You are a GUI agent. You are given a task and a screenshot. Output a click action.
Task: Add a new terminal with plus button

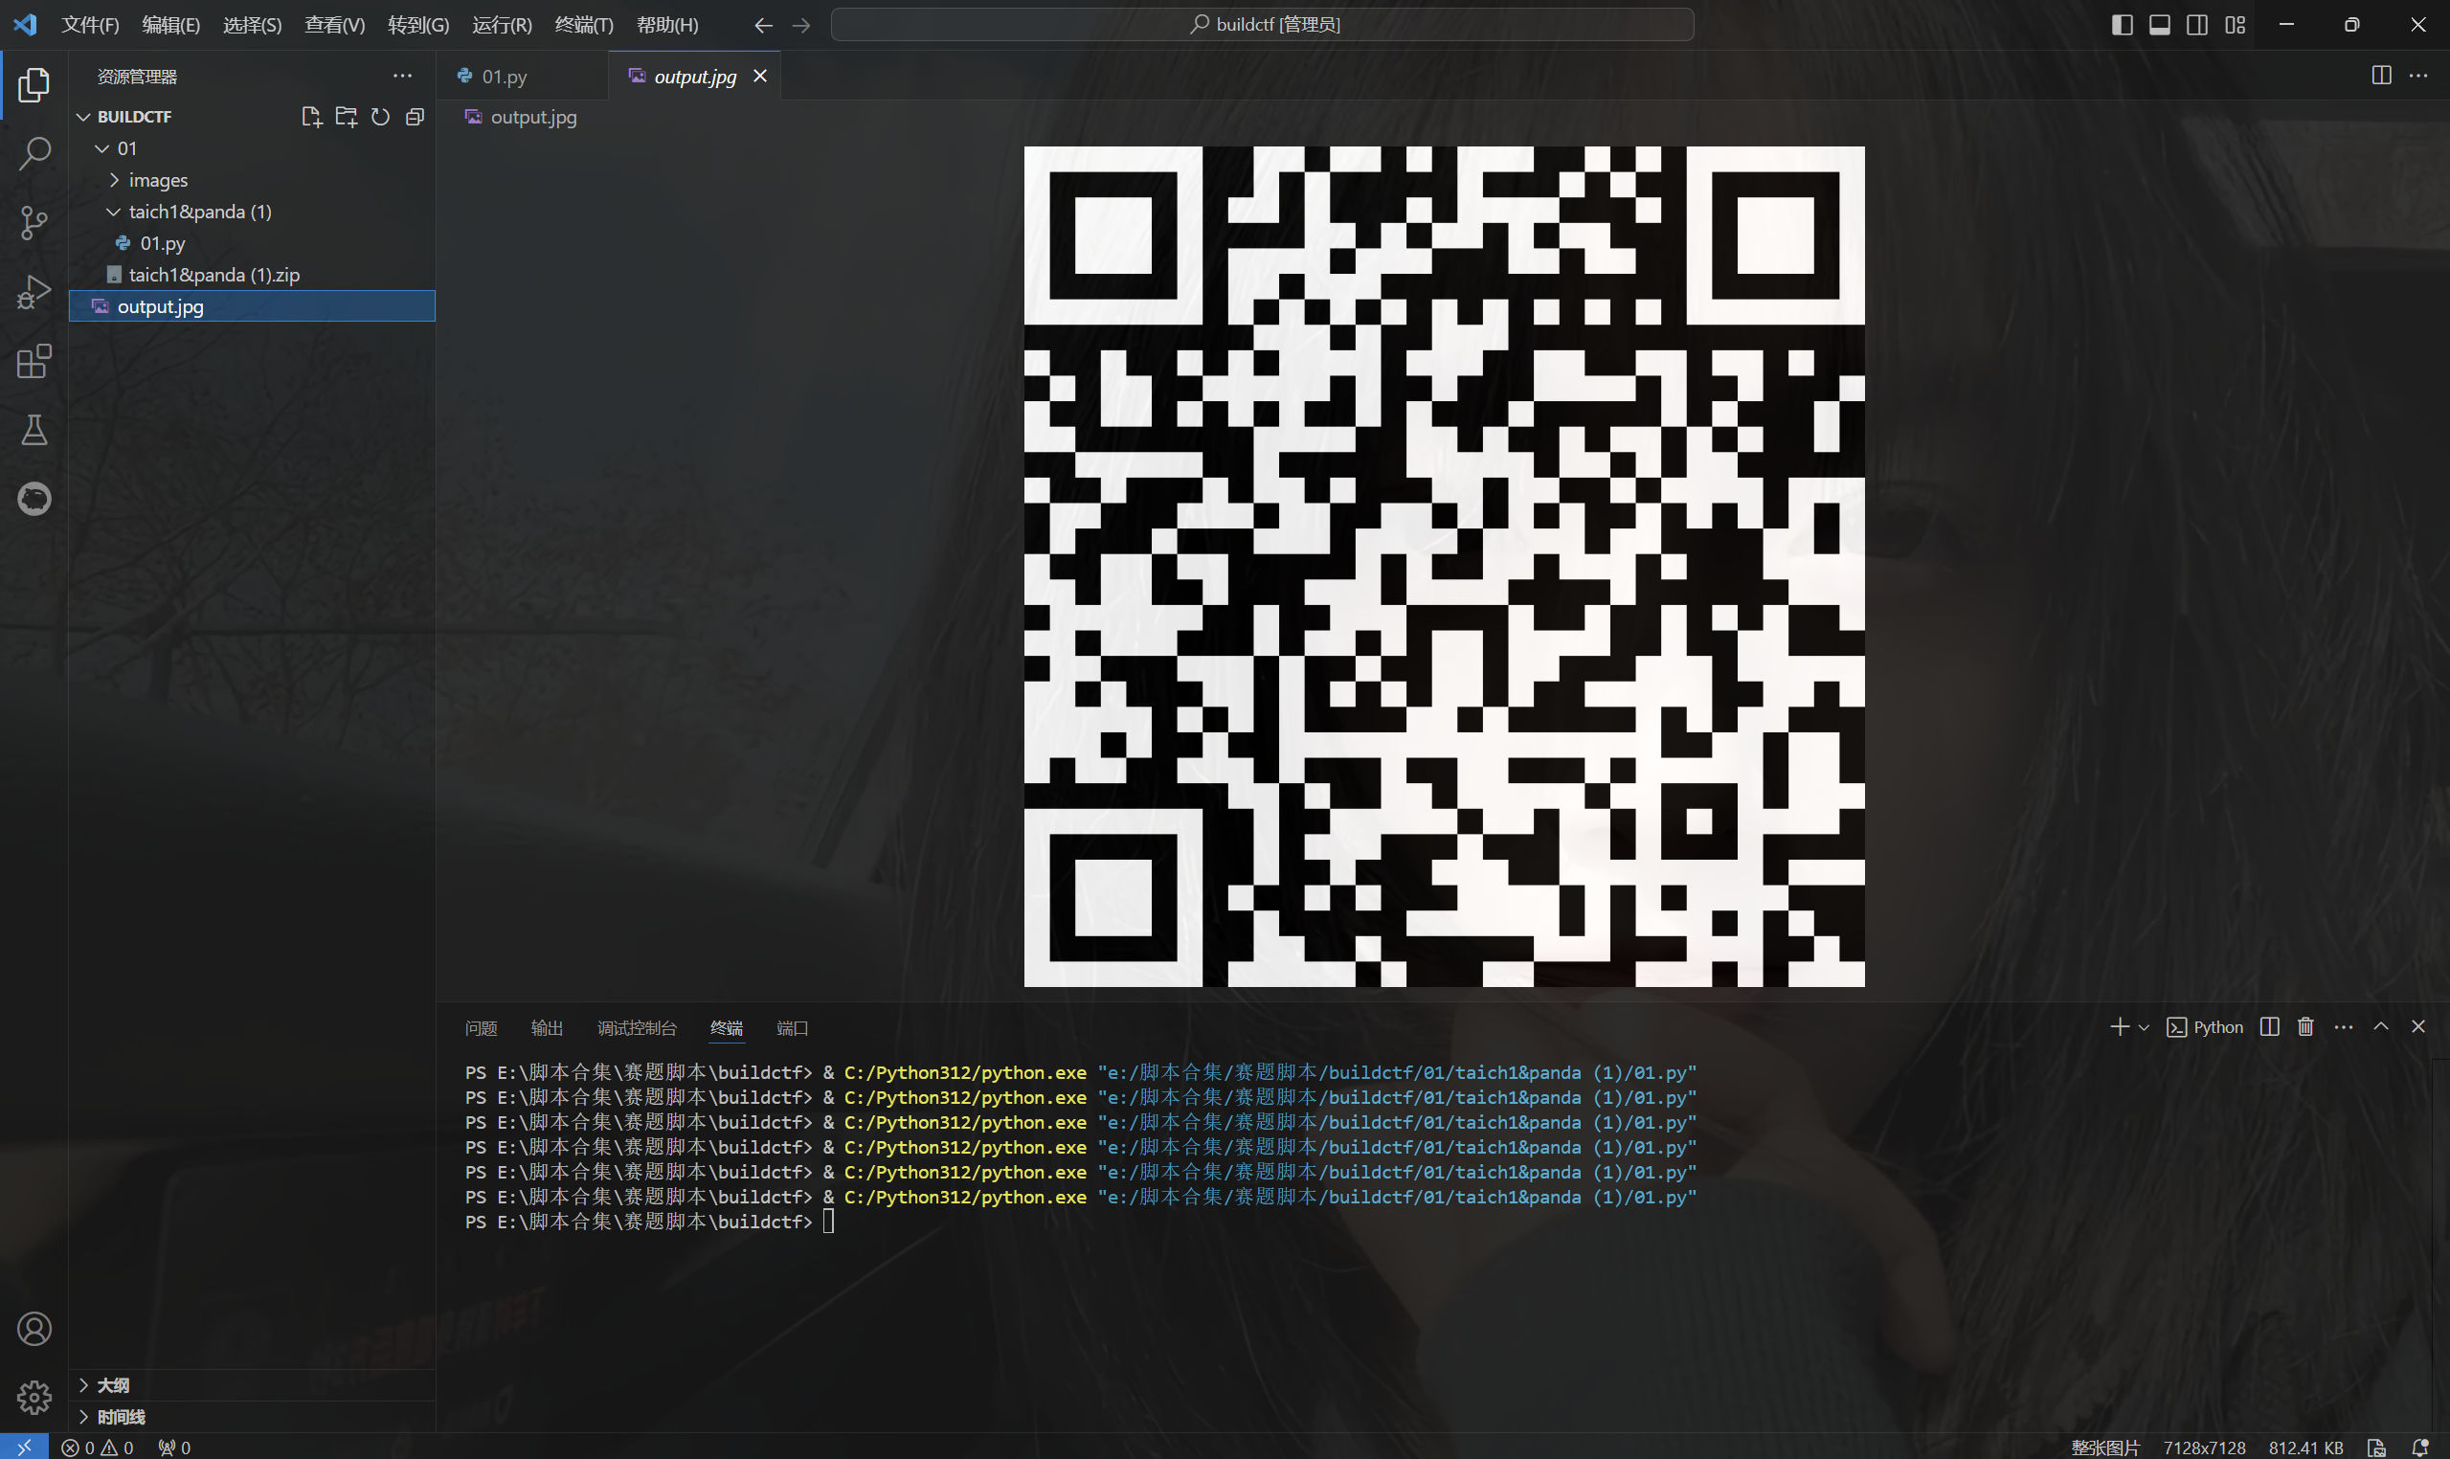[x=2120, y=1026]
